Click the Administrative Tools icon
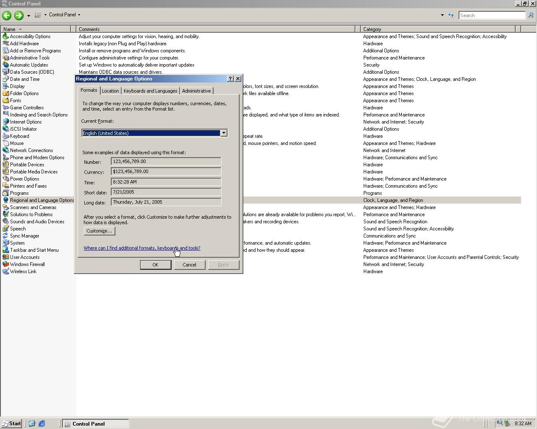The width and height of the screenshot is (537, 429). [x=5, y=58]
